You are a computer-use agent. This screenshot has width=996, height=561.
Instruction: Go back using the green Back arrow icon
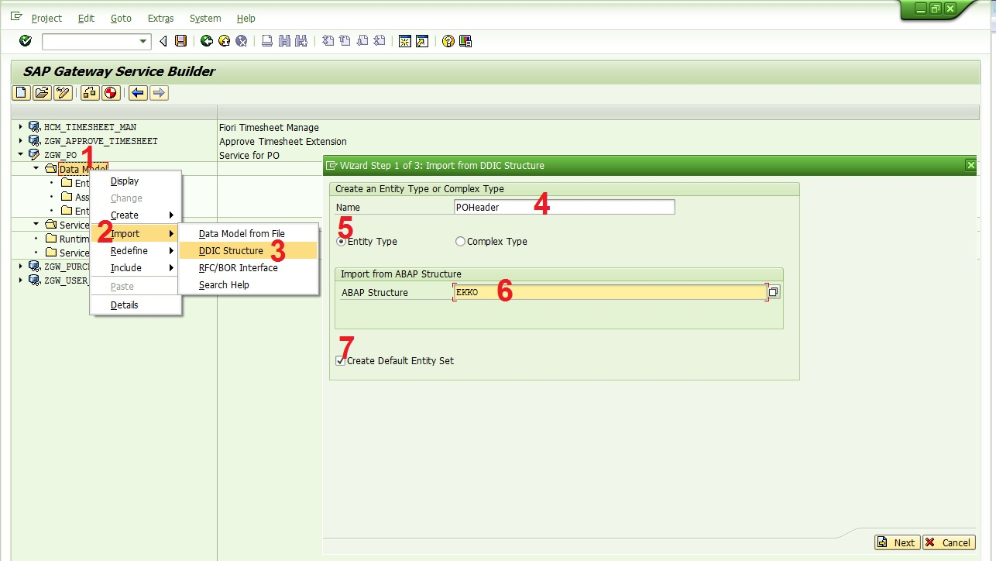[x=207, y=40]
